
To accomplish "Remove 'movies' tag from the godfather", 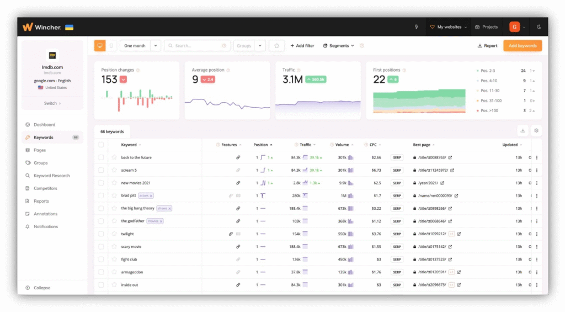I will pos(161,221).
